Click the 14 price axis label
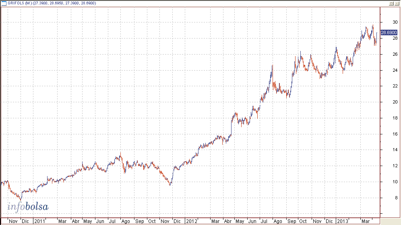The width and height of the screenshot is (401, 225). (395, 150)
